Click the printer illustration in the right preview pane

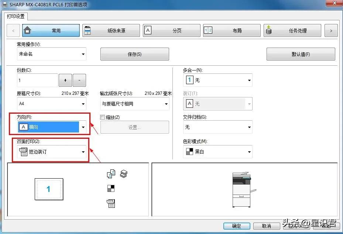click(x=242, y=189)
